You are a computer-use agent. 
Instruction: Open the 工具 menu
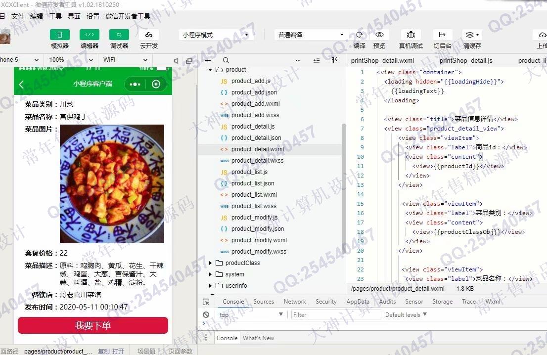[x=55, y=16]
